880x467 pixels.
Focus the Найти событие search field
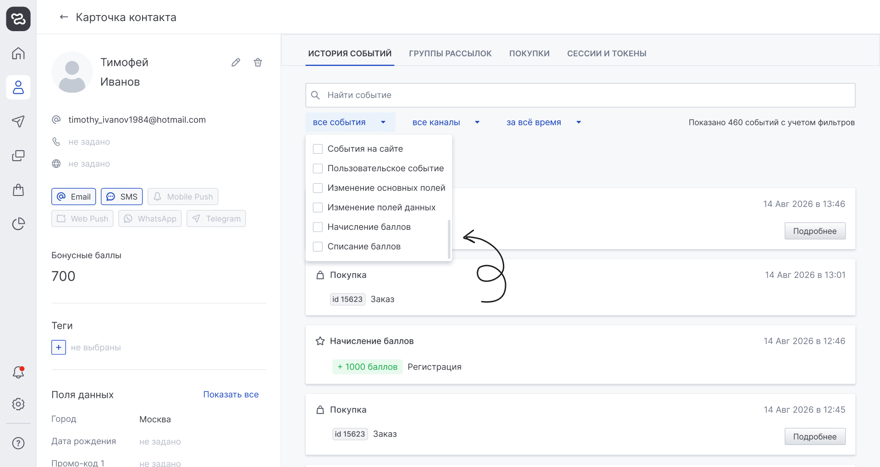580,95
